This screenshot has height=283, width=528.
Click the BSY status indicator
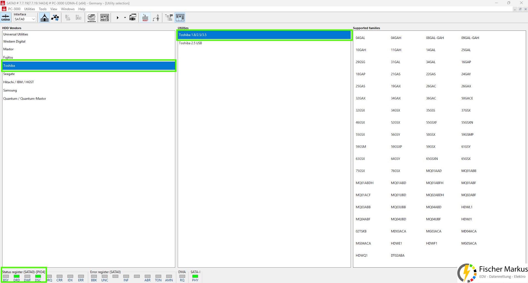(x=6, y=276)
